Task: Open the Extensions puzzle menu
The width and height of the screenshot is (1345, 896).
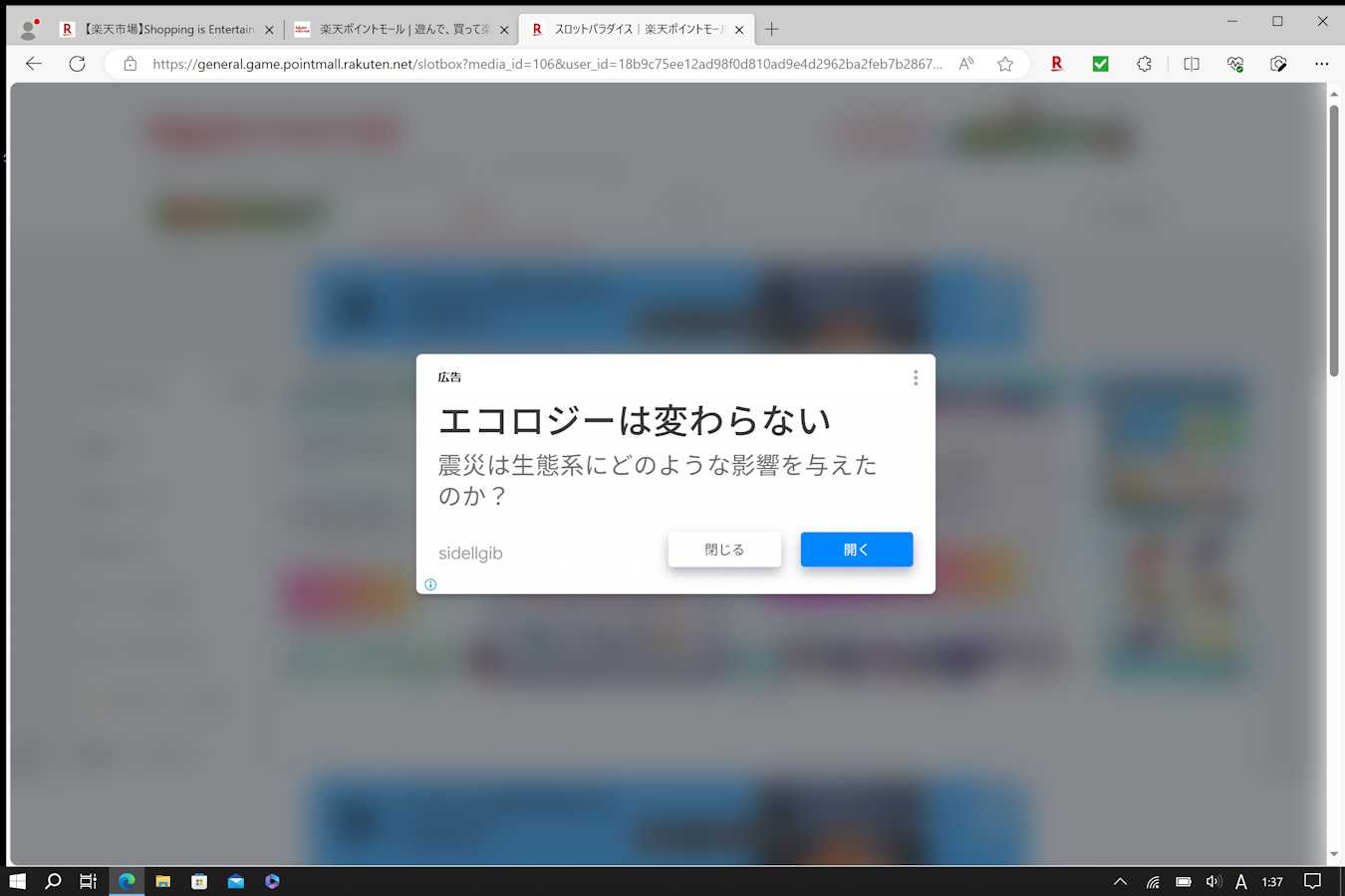Action: pyautogui.click(x=1144, y=64)
